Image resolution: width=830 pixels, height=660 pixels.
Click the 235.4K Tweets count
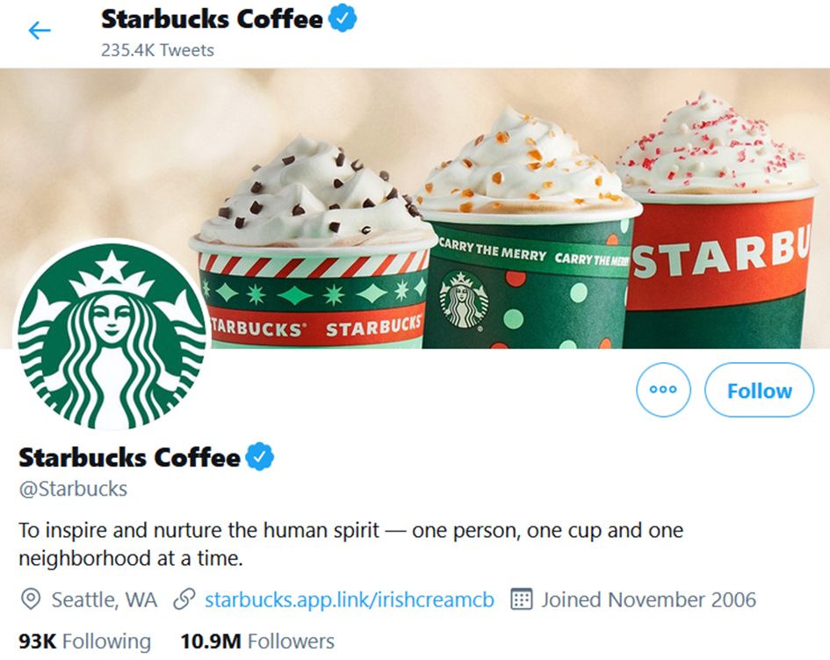click(157, 49)
